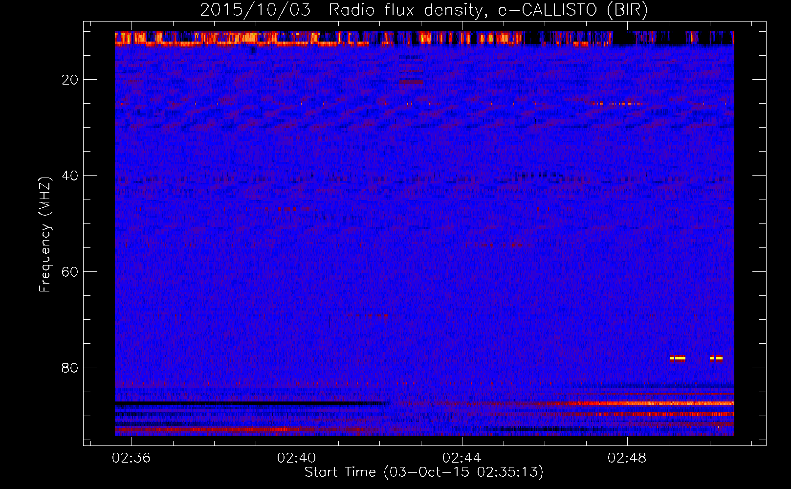This screenshot has width=791, height=489.
Task: Click the 'Start Time (03-Oct-15 02:35:13)' label
Action: 424,472
